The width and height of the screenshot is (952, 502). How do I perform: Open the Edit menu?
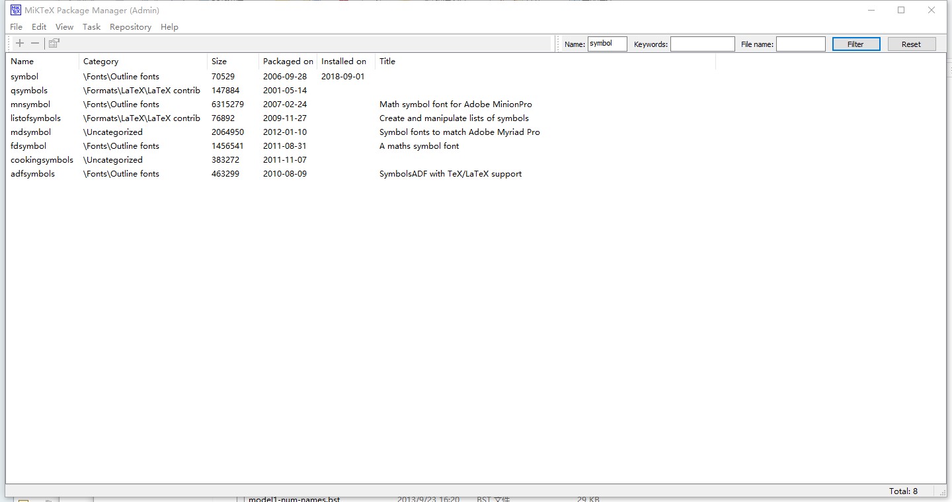[x=39, y=26]
